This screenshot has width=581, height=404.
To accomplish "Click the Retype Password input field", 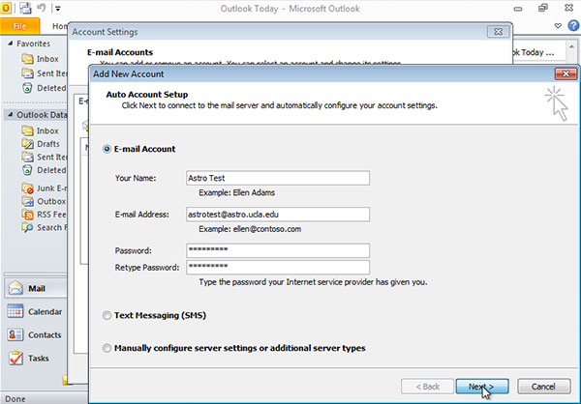I will 278,268.
